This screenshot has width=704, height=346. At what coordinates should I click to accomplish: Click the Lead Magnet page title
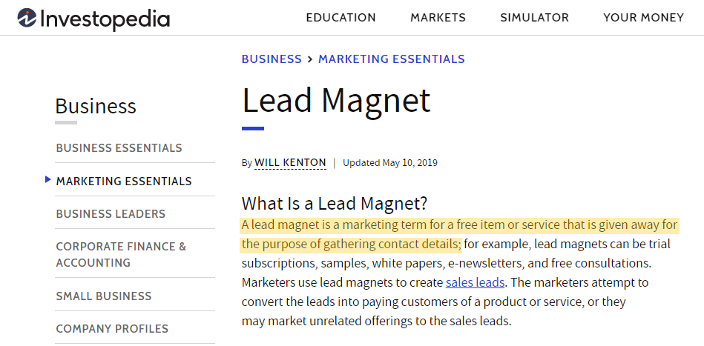tap(336, 100)
